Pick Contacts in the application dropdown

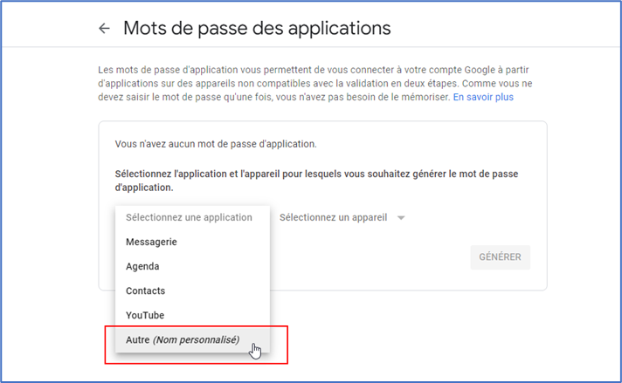[145, 291]
